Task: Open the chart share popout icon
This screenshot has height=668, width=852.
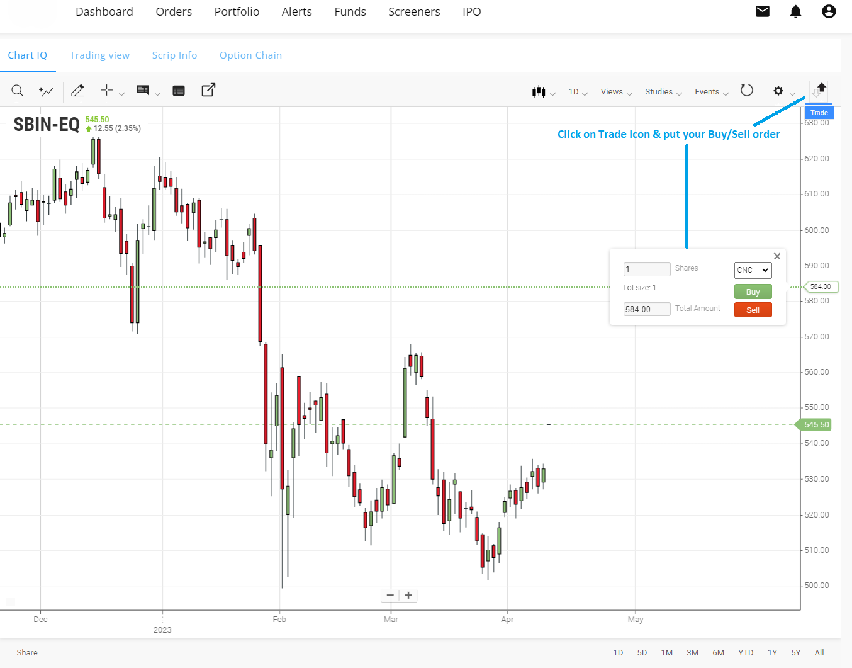Action: pos(208,90)
